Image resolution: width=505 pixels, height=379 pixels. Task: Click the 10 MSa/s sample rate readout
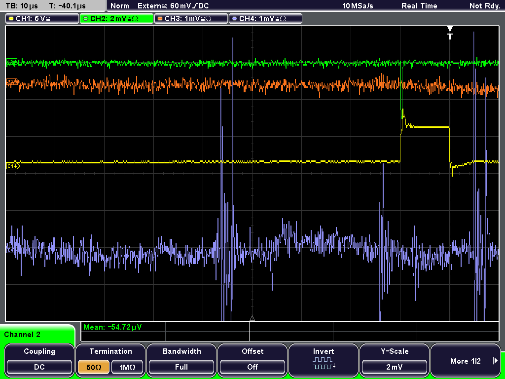(358, 6)
